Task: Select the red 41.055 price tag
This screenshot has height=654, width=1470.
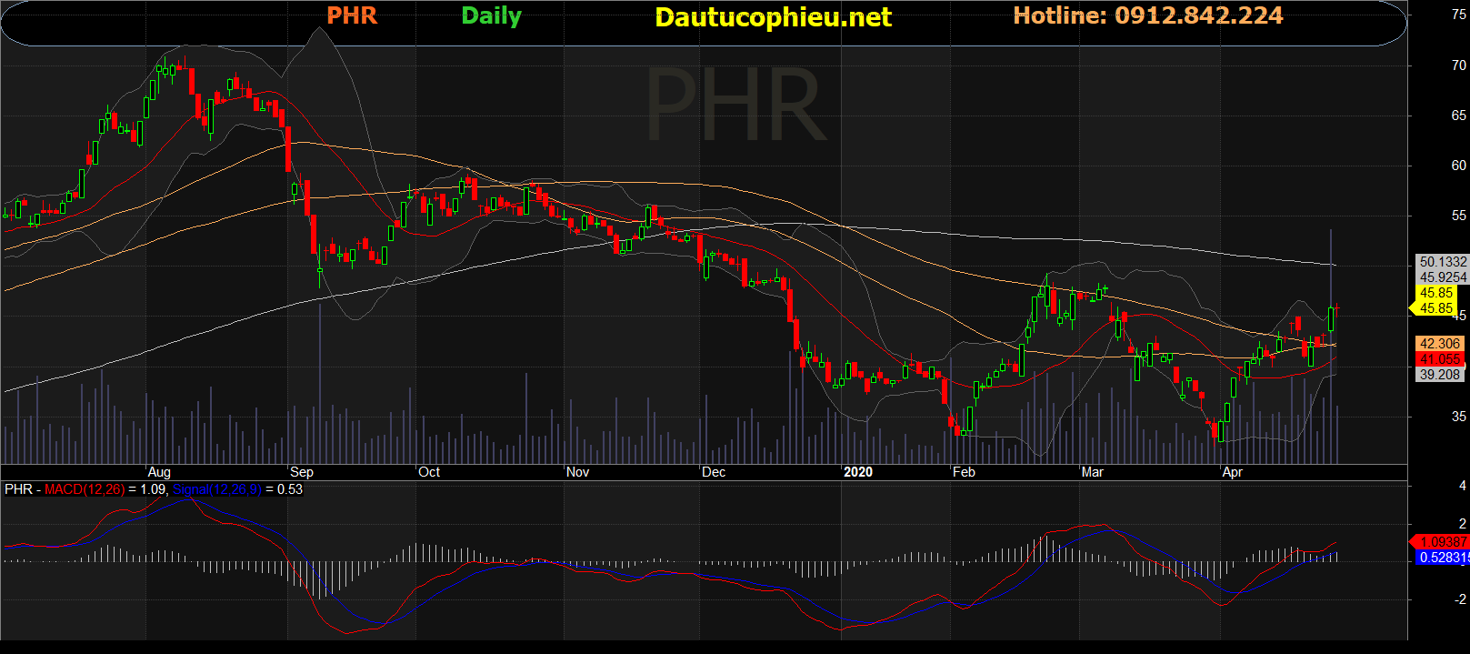Action: click(x=1440, y=359)
